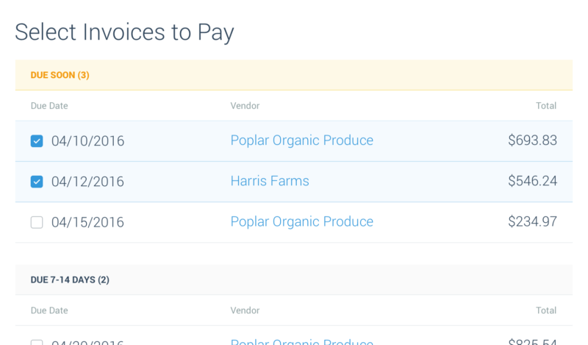Check the first Due 7-14 Days invoice checkbox

[x=37, y=342]
